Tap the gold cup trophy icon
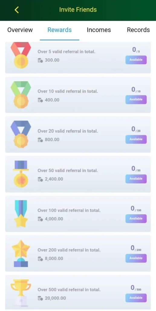 [x=21, y=293]
